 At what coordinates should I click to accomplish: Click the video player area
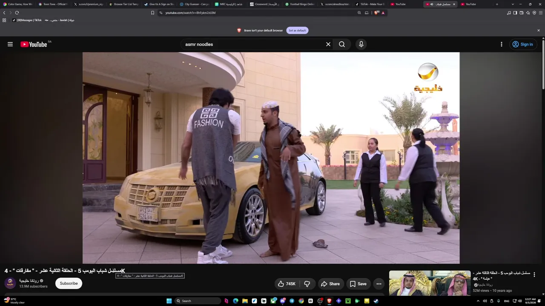[x=271, y=158]
